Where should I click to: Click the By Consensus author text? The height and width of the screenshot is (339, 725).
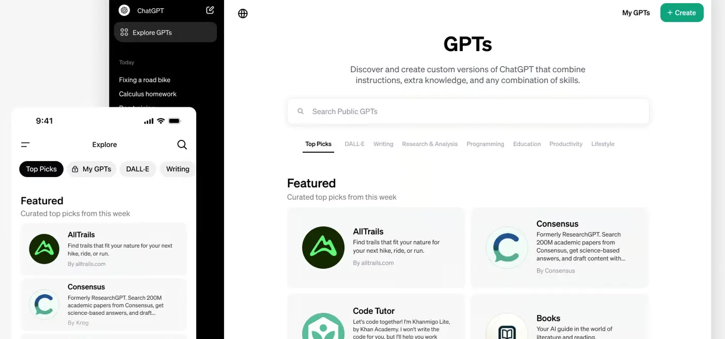point(556,271)
